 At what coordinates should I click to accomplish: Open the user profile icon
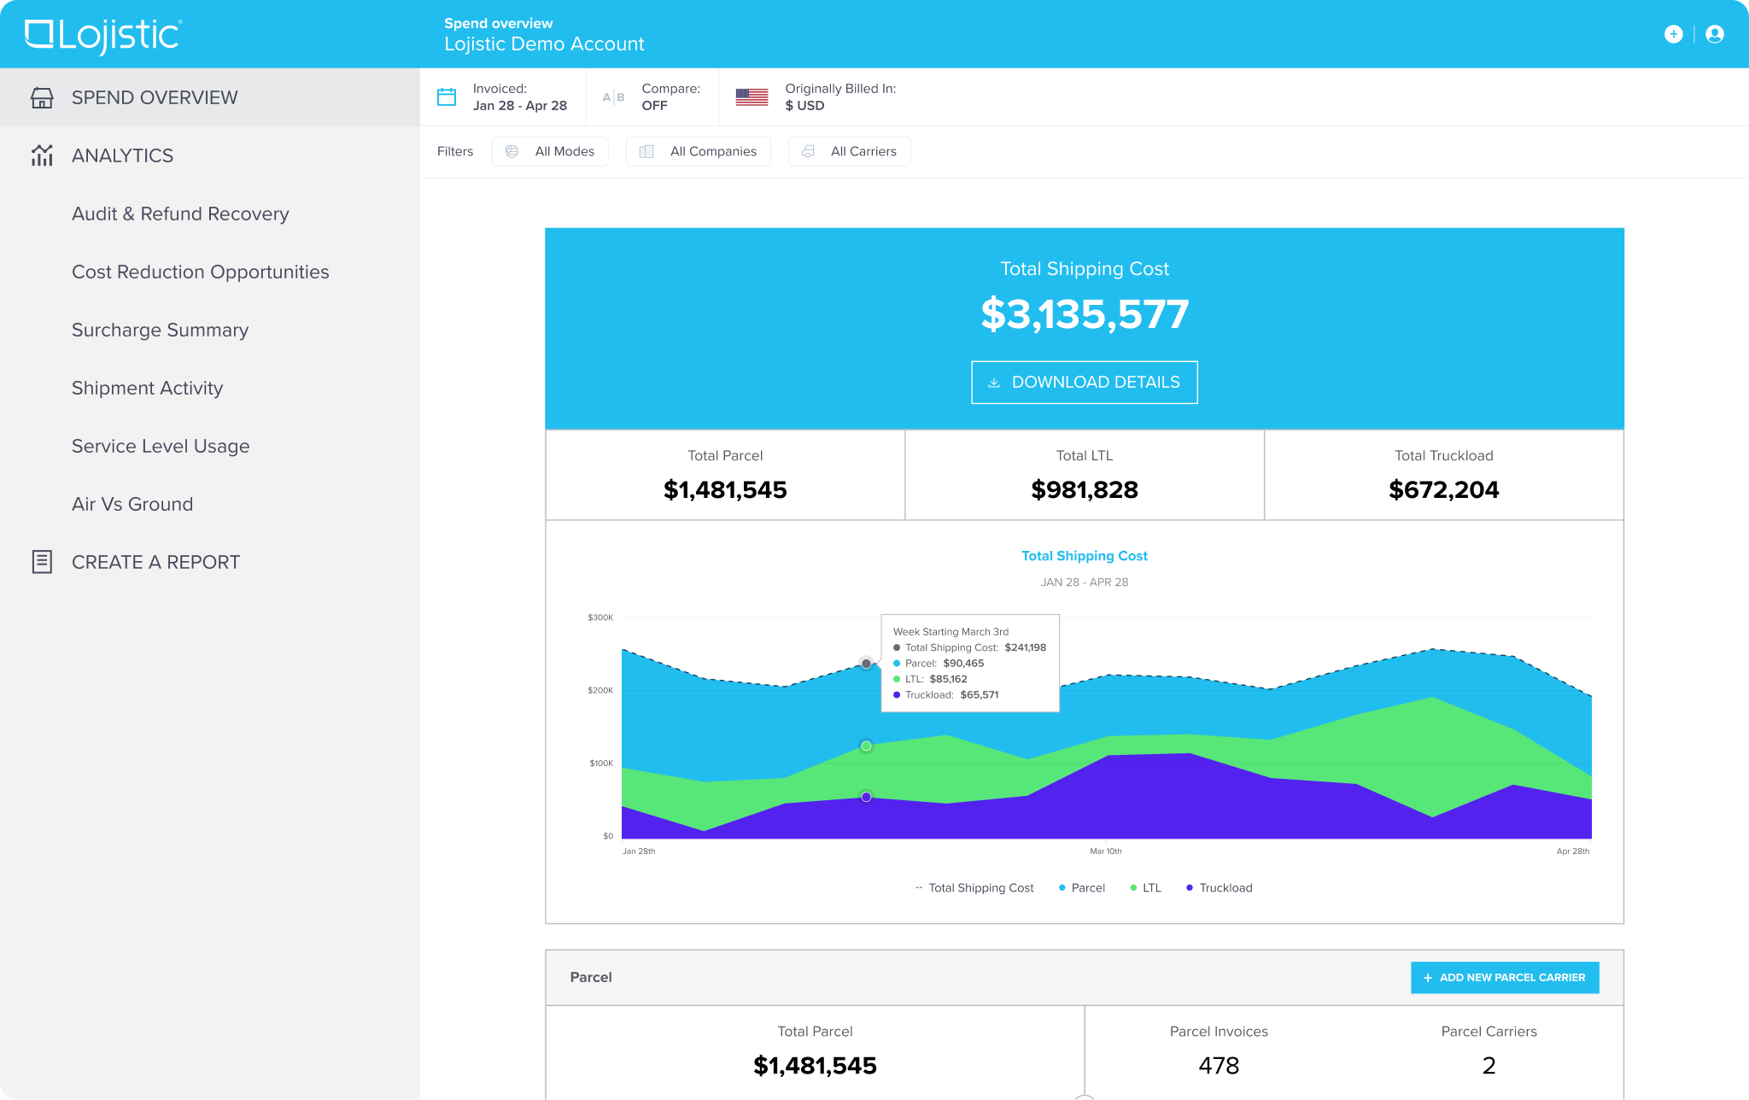click(x=1714, y=34)
